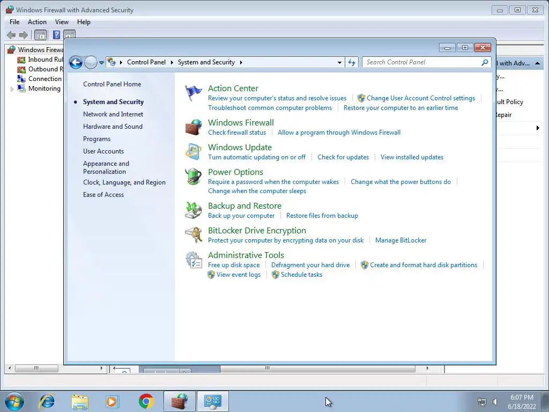
Task: Open Google Chrome from the taskbar
Action: [146, 401]
